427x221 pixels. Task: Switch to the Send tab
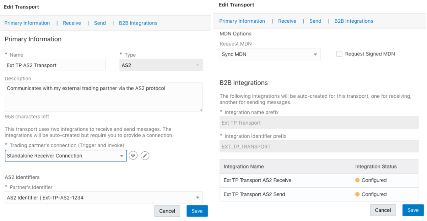pyautogui.click(x=100, y=23)
